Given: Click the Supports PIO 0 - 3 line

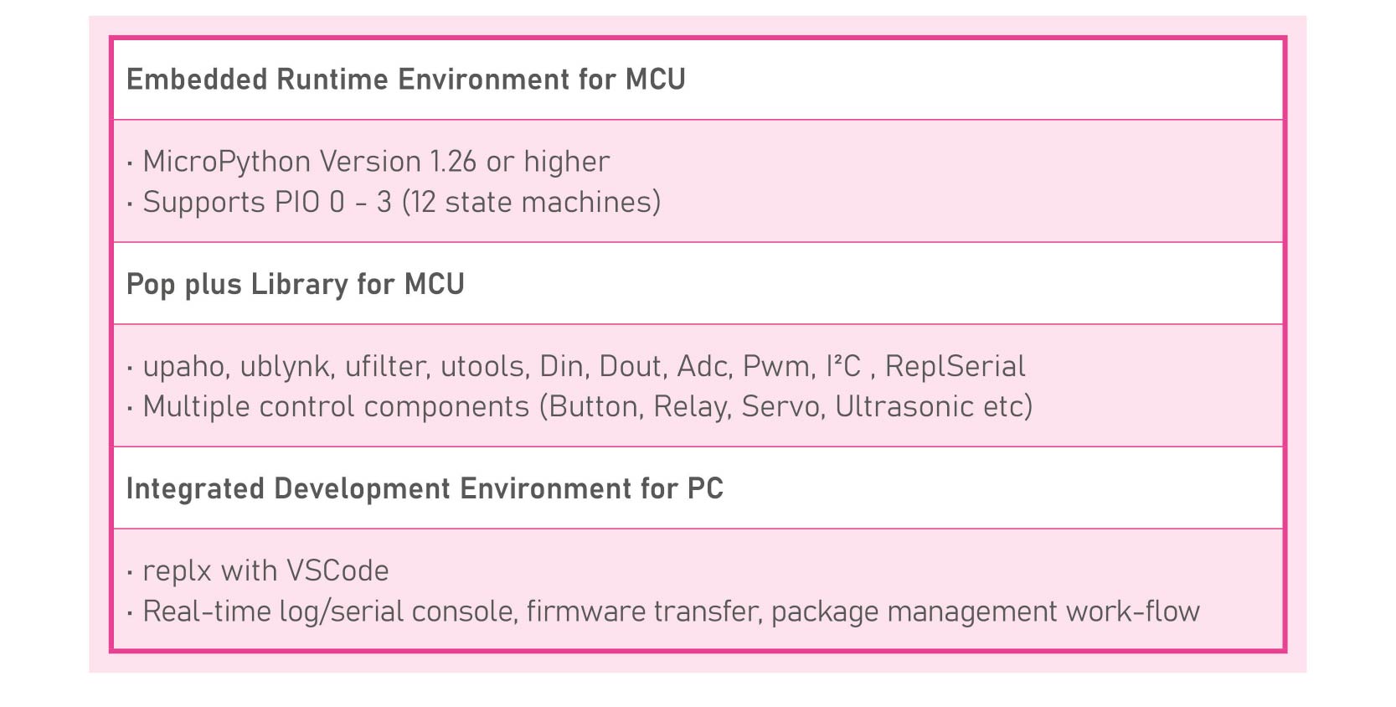Looking at the screenshot, I should point(401,202).
